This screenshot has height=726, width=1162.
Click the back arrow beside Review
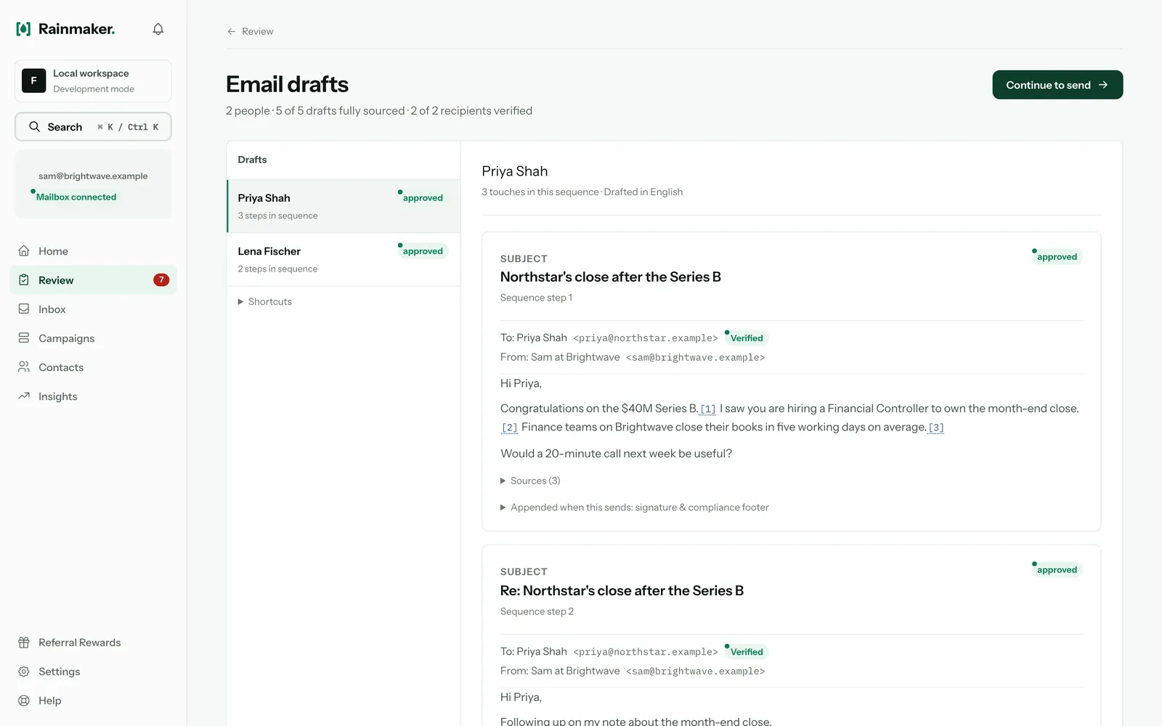click(x=231, y=31)
